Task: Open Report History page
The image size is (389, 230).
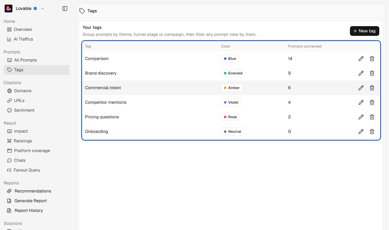Action: tap(36, 211)
